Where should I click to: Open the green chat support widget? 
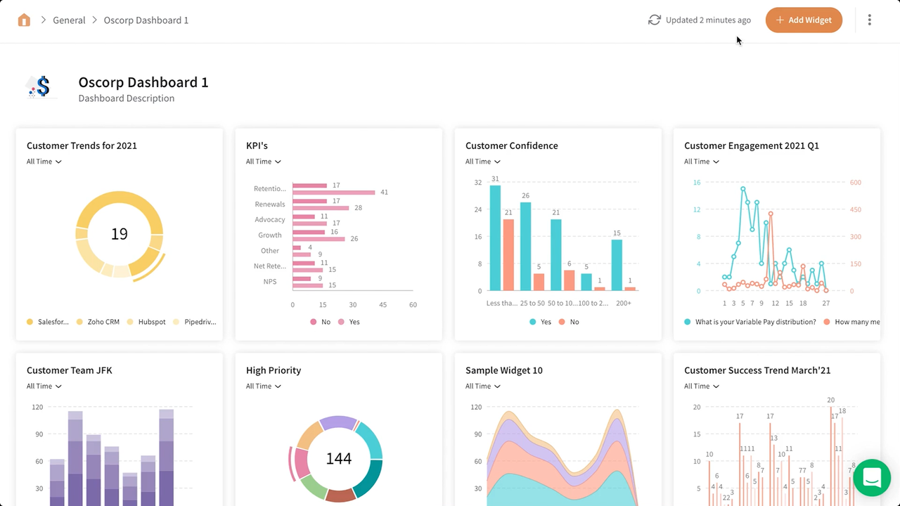click(x=872, y=478)
